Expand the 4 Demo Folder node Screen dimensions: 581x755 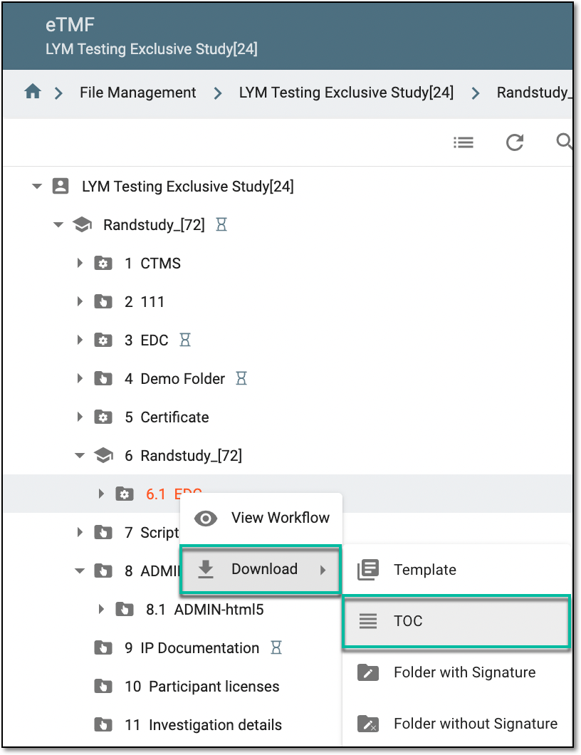(x=80, y=378)
